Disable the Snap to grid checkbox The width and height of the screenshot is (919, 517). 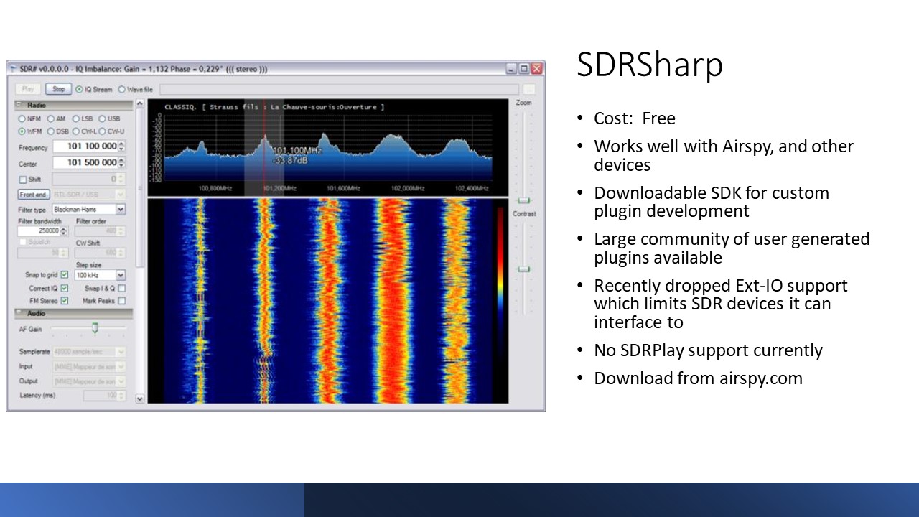pos(65,275)
